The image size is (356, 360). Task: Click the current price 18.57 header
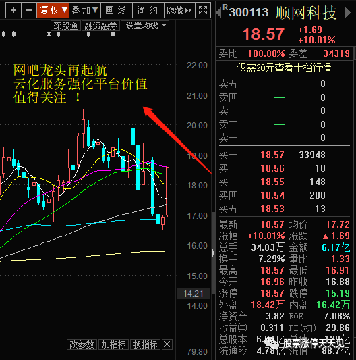click(x=264, y=34)
